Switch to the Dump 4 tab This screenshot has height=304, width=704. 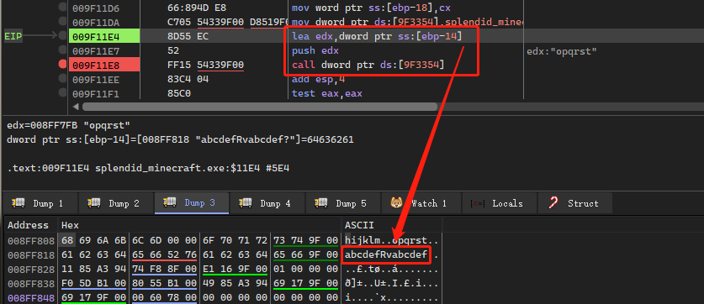[x=267, y=203]
